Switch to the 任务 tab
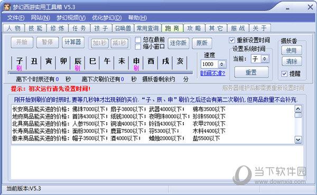Viewport: 317px width, 195px height. click(79, 28)
